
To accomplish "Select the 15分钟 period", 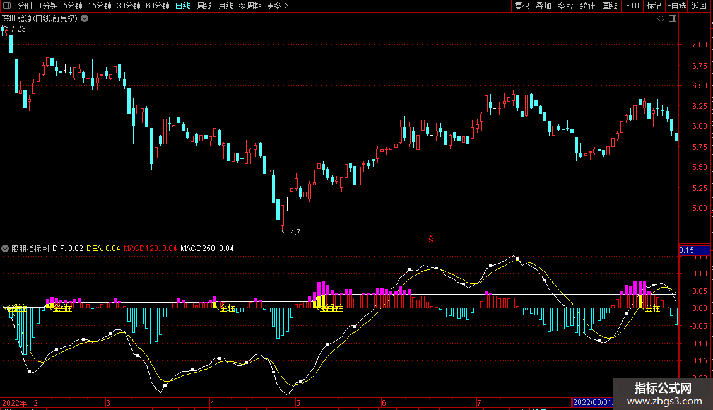I will tap(99, 6).
